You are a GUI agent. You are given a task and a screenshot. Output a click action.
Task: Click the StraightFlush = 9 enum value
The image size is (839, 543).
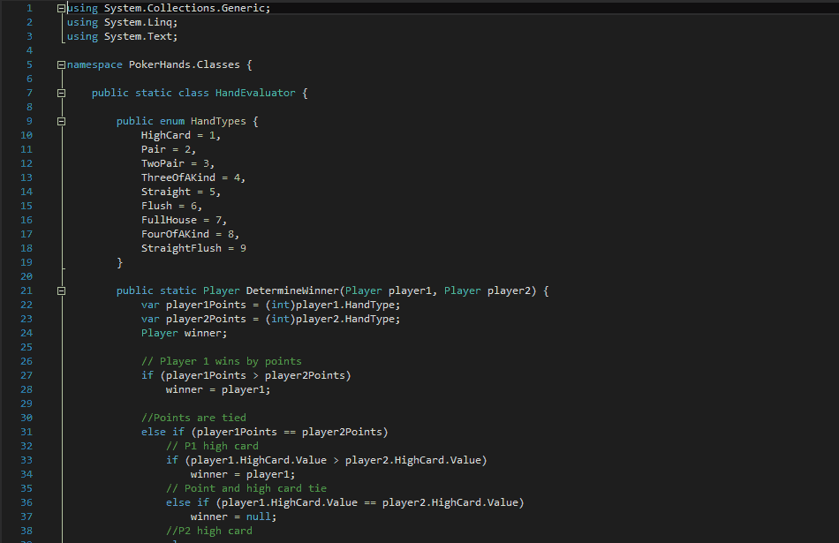pos(190,247)
